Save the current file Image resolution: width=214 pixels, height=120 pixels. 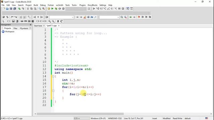pyautogui.click(x=11, y=9)
